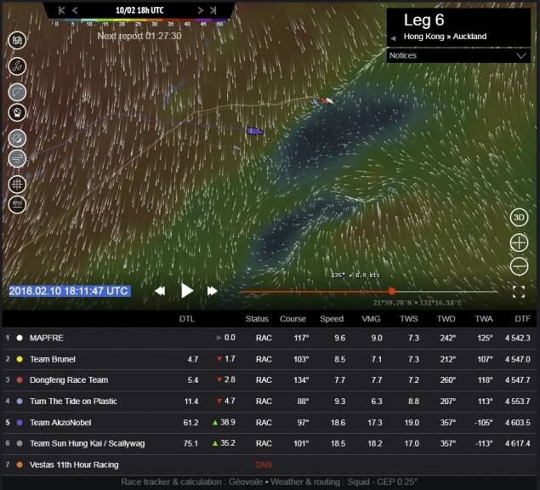540x490 pixels.
Task: Click the Course column header
Action: click(293, 319)
